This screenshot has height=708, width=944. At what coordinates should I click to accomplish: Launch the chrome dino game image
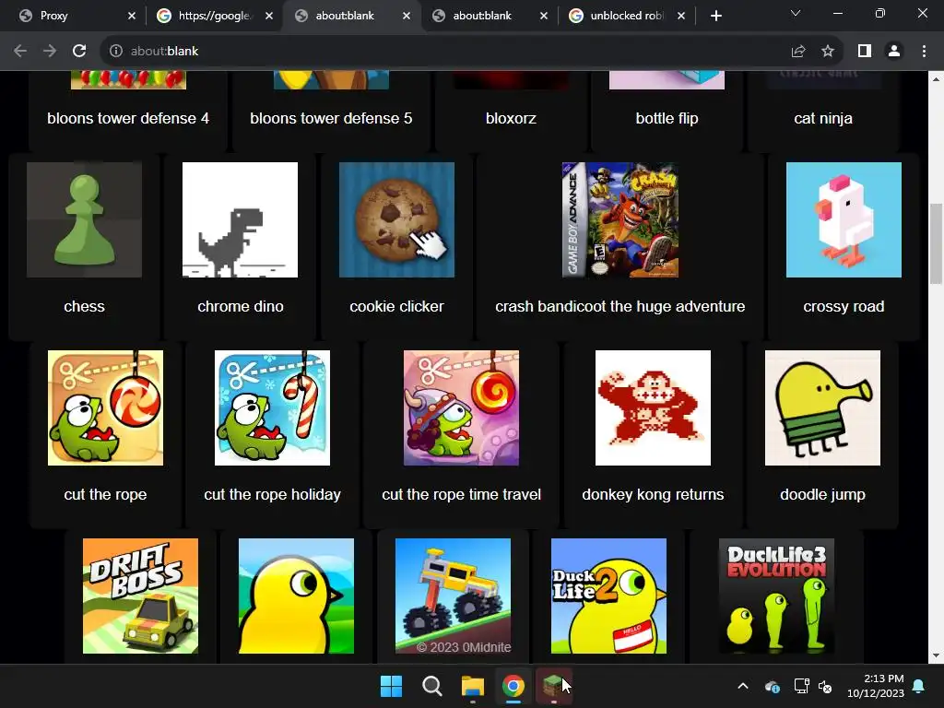241,219
